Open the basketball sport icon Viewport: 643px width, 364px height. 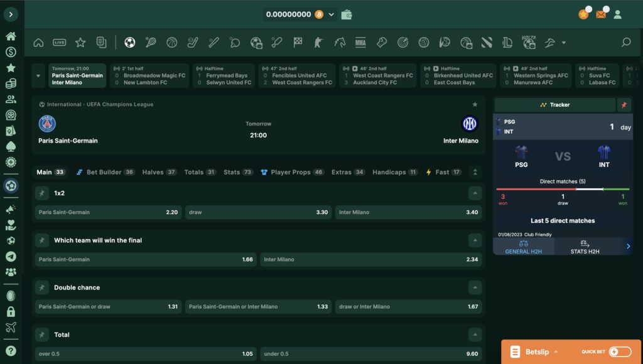pos(172,42)
